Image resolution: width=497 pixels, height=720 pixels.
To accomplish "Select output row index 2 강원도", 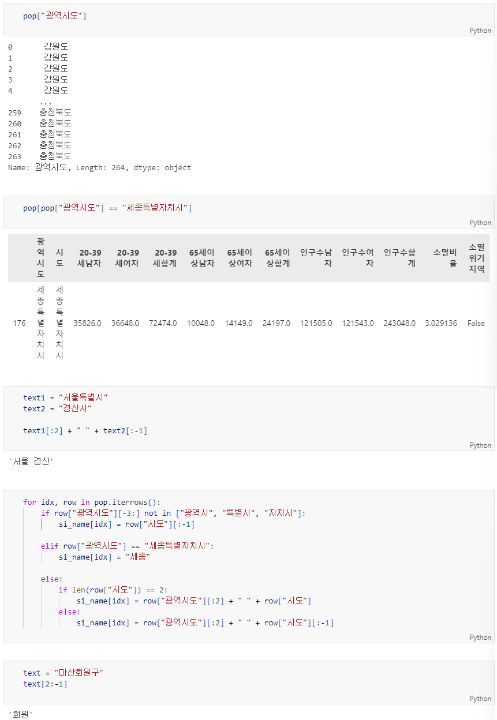I will 38,68.
